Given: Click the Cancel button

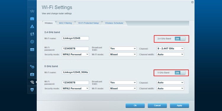Looking at the screenshot, I should [157, 105].
